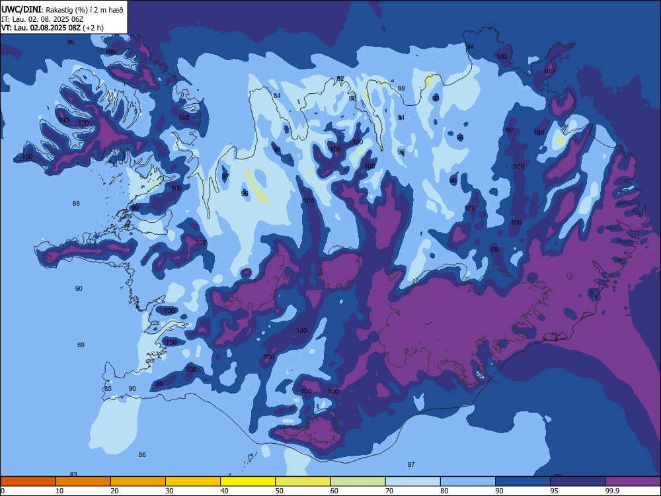This screenshot has height=496, width=661.
Task: Click the '50' legend tick label
Action: (x=279, y=491)
